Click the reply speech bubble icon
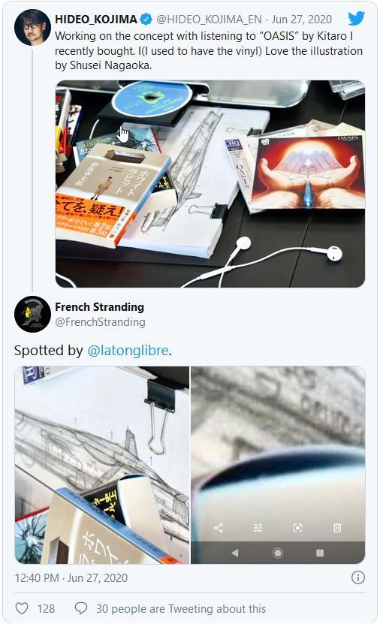This screenshot has width=380, height=624. (x=81, y=608)
